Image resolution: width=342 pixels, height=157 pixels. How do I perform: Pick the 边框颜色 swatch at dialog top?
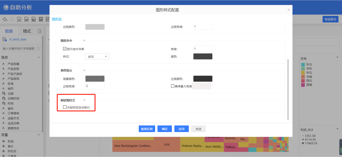click(95, 27)
